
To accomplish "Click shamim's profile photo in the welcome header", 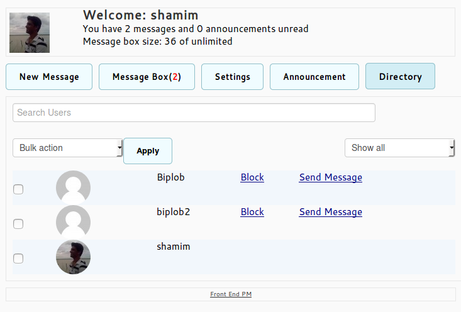I will coord(30,32).
